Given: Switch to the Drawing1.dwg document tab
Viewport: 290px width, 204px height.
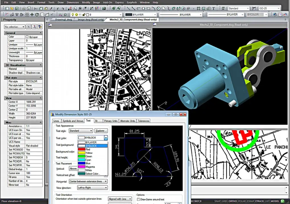Looking at the screenshot, I should click(63, 20).
